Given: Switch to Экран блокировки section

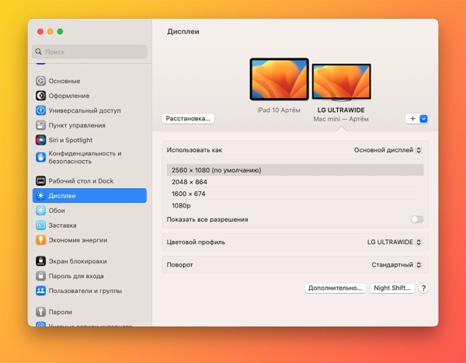Looking at the screenshot, I should click(x=89, y=261).
